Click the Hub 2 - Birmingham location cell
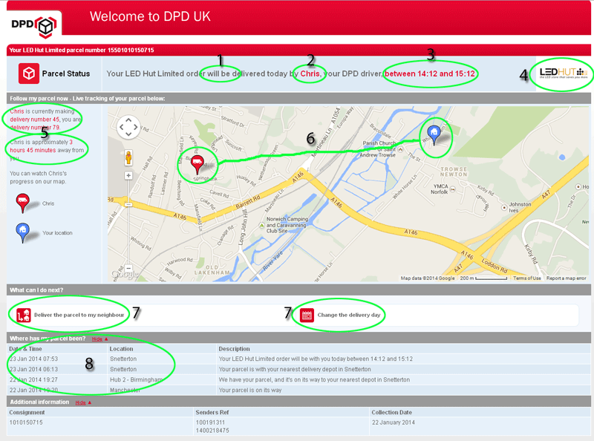Viewport: 594px width, 441px height. (136, 379)
